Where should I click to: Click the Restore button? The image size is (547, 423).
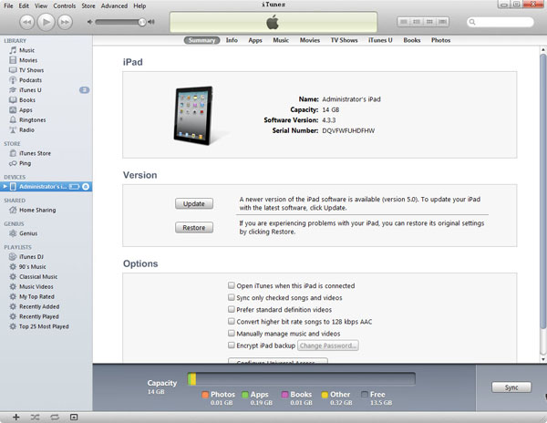tap(194, 228)
